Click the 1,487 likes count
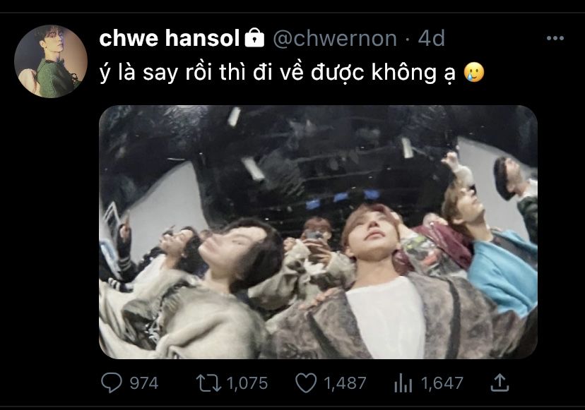585x410 pixels. 345,383
